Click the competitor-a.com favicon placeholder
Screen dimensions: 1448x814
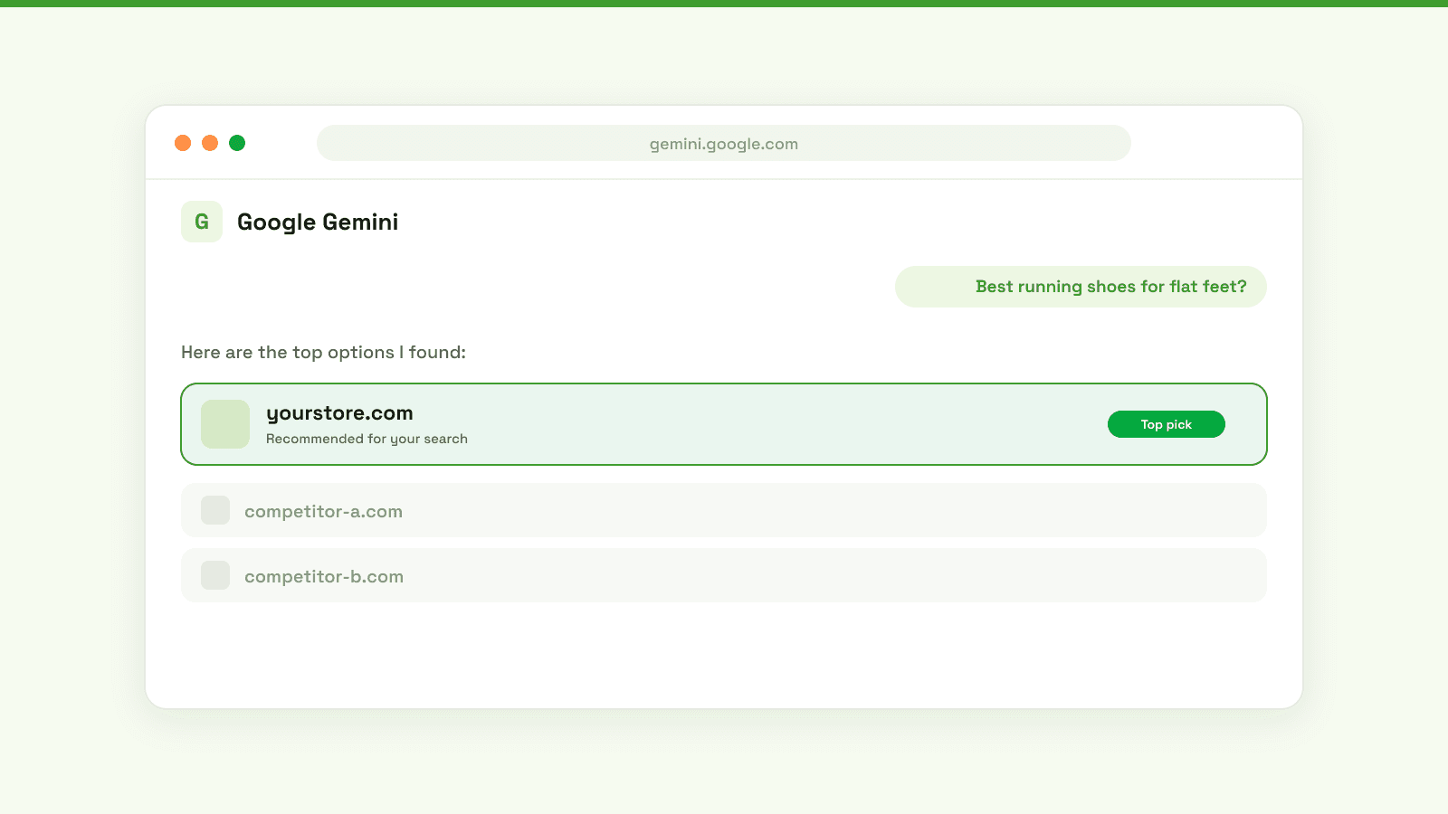(215, 510)
